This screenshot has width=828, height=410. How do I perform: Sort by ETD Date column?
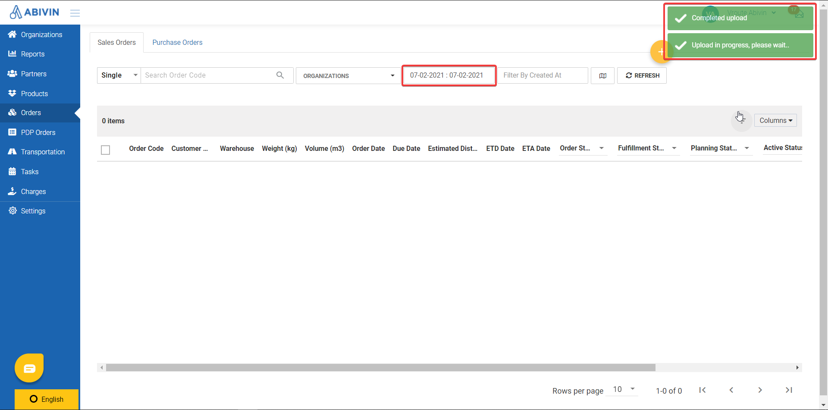point(500,148)
